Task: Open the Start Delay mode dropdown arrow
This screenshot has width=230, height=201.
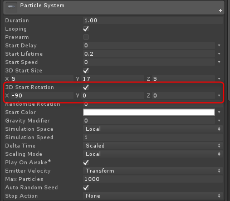Action: (219, 46)
